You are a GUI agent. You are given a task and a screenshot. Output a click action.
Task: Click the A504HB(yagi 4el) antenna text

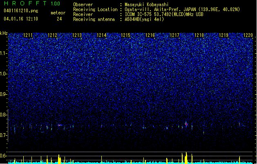click(x=144, y=19)
